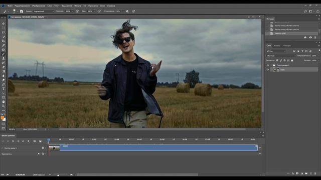Create a new group in Layers panel
This screenshot has width=321, height=180.
306,173
